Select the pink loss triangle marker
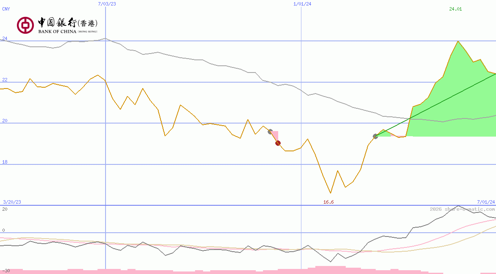 [275, 135]
